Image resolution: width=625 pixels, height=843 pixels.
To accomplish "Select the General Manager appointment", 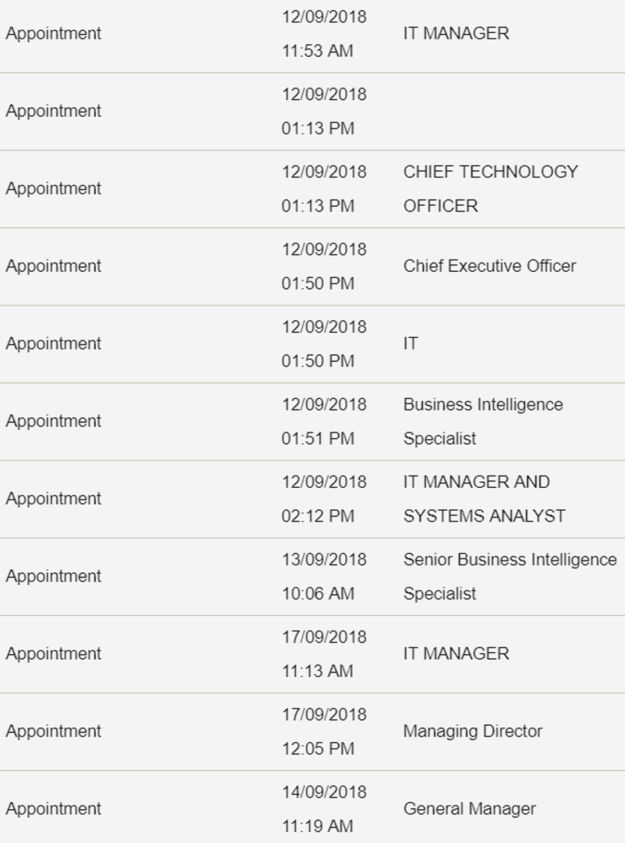I will point(312,807).
